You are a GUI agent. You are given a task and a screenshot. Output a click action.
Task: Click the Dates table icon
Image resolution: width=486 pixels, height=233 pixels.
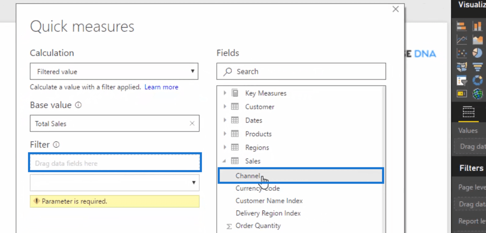[x=235, y=120]
